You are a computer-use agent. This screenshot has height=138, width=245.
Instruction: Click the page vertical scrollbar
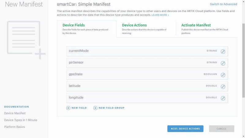243,61
